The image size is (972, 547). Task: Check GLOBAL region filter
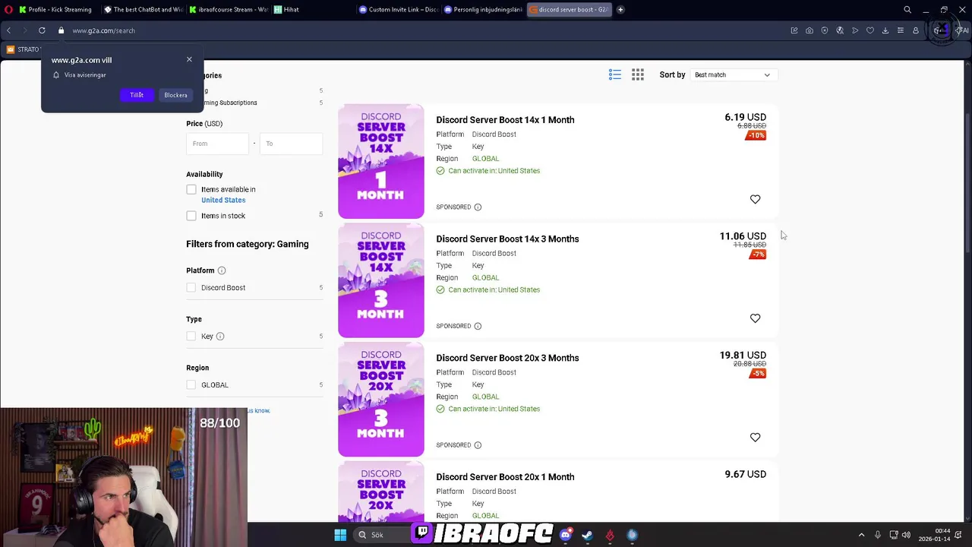191,385
